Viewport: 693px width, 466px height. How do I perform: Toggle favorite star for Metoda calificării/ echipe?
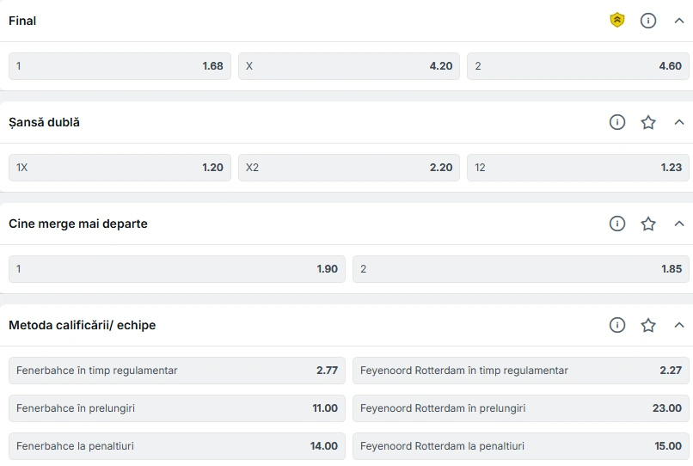(648, 325)
